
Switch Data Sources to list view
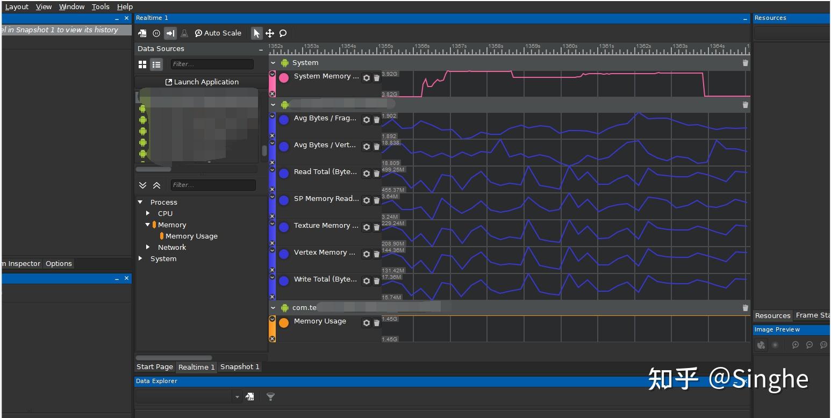(x=156, y=64)
